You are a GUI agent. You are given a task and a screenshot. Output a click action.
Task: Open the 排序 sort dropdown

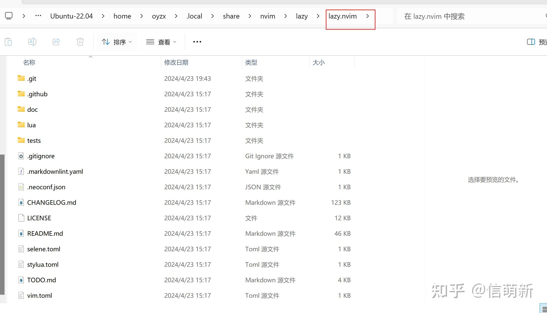click(x=116, y=42)
